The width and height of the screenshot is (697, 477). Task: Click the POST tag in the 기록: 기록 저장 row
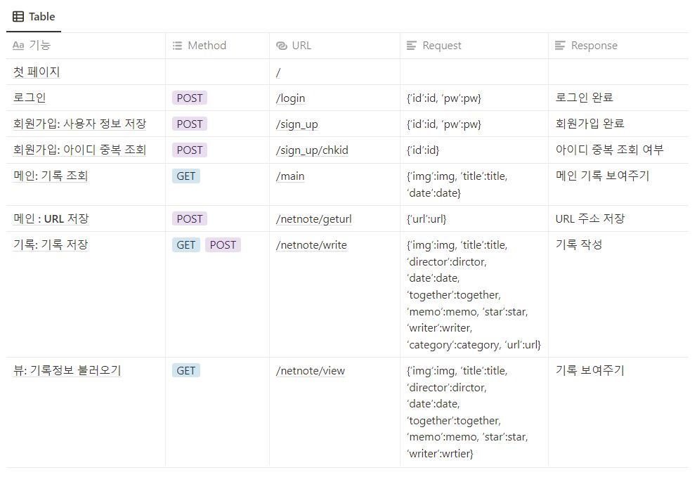(222, 244)
